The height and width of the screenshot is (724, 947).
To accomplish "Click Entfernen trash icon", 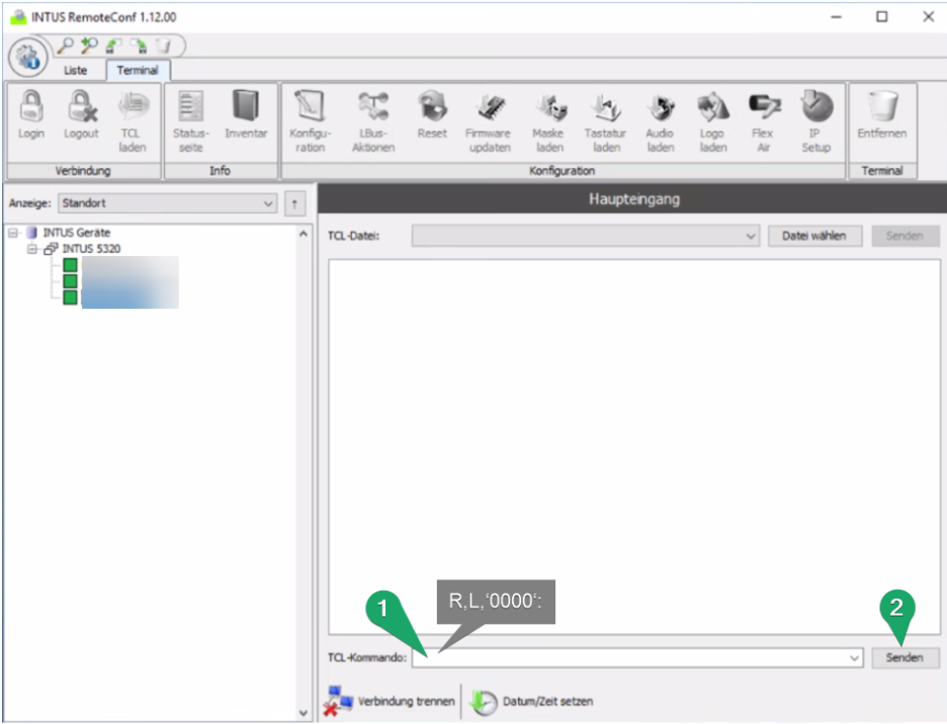I will point(882,107).
